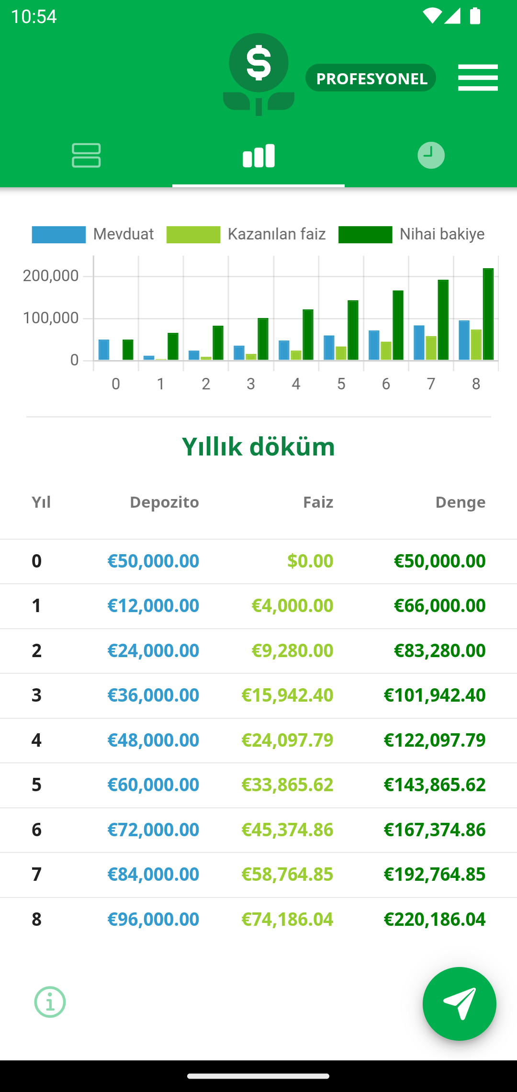
Task: Select the €101,942.40 balance value
Action: point(435,695)
